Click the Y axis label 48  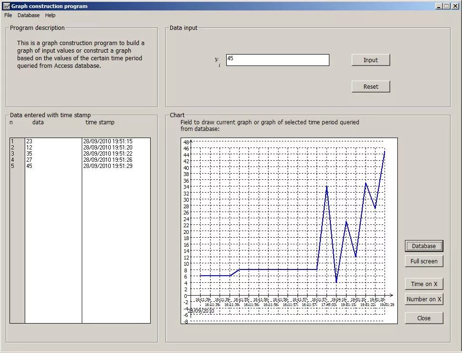(186, 142)
